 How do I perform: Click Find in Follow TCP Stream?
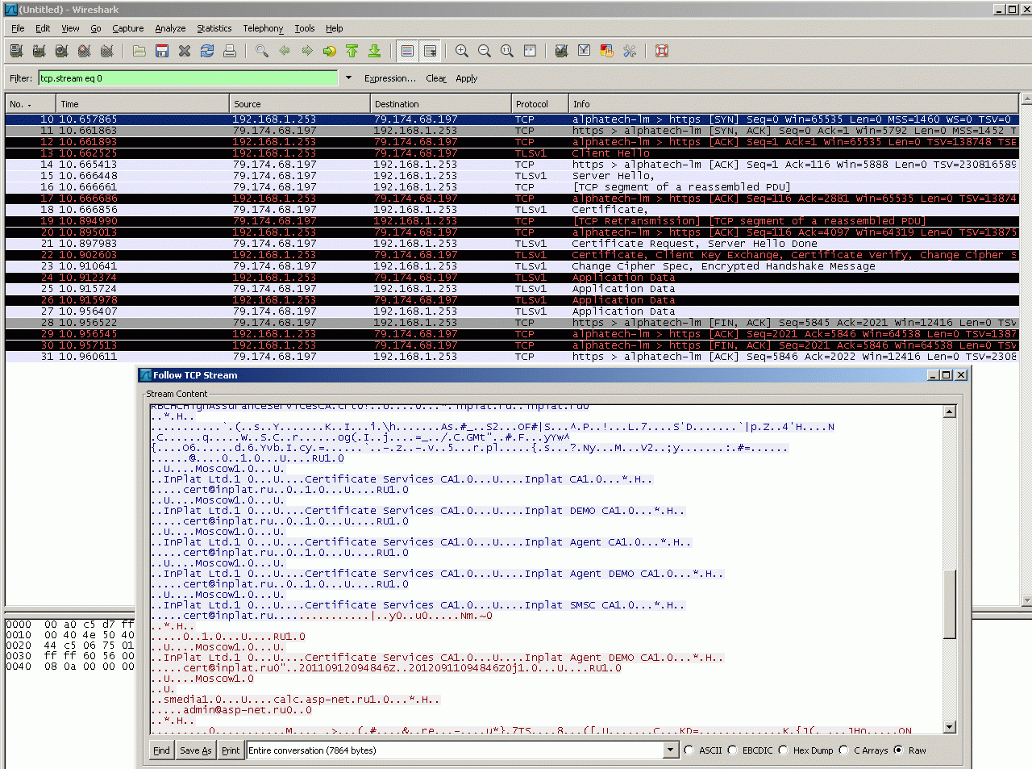point(161,750)
